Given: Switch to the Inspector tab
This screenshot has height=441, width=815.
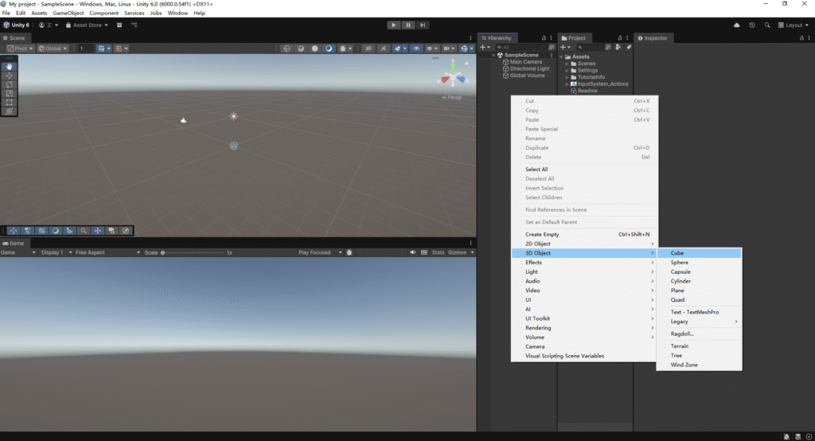Looking at the screenshot, I should [653, 38].
